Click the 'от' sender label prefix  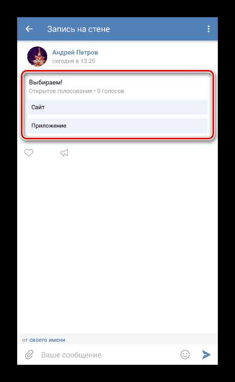(x=25, y=340)
